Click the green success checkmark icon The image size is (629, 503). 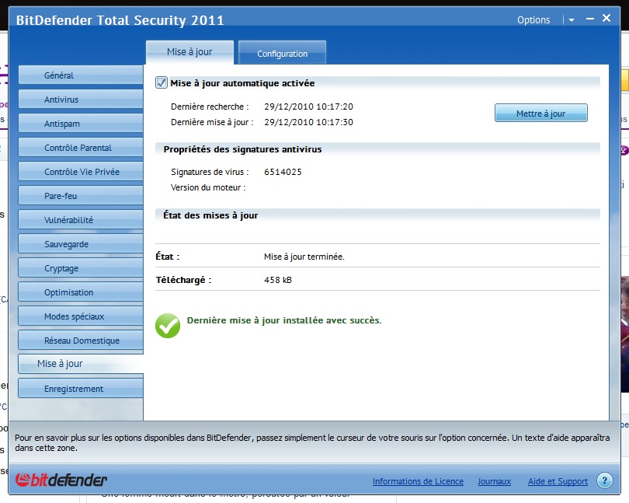(x=168, y=326)
